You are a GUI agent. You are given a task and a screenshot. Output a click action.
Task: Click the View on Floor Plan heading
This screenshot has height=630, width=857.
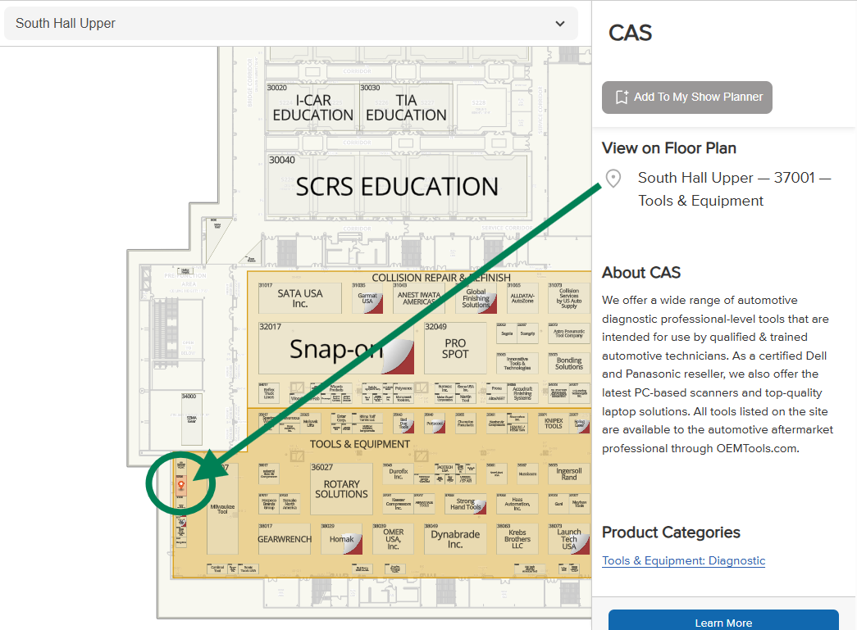(669, 148)
